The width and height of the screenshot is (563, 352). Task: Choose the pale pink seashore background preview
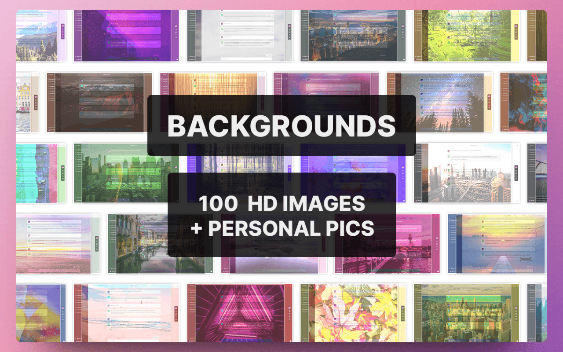point(127,313)
